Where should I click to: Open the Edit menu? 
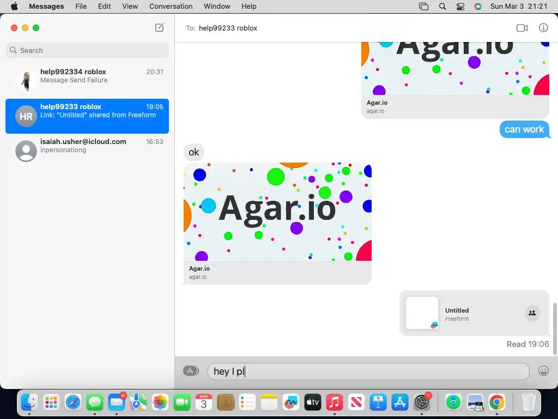coord(104,7)
